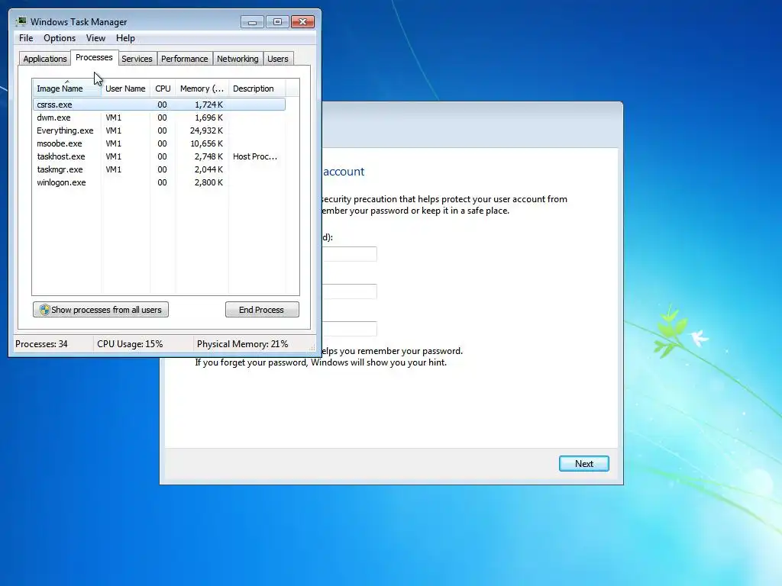Click the 10,656 K memory value
Image resolution: width=782 pixels, height=586 pixels.
(x=206, y=143)
